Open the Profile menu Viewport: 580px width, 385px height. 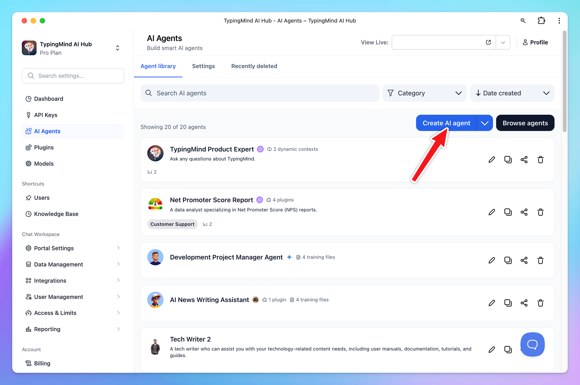[536, 42]
